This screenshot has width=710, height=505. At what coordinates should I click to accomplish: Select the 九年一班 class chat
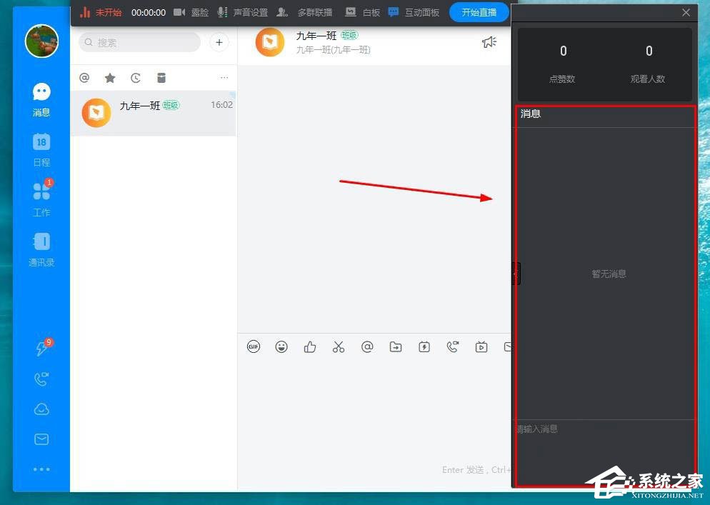(154, 113)
